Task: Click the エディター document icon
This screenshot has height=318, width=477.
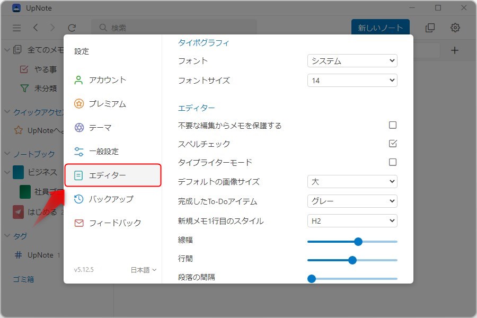Action: [78, 175]
